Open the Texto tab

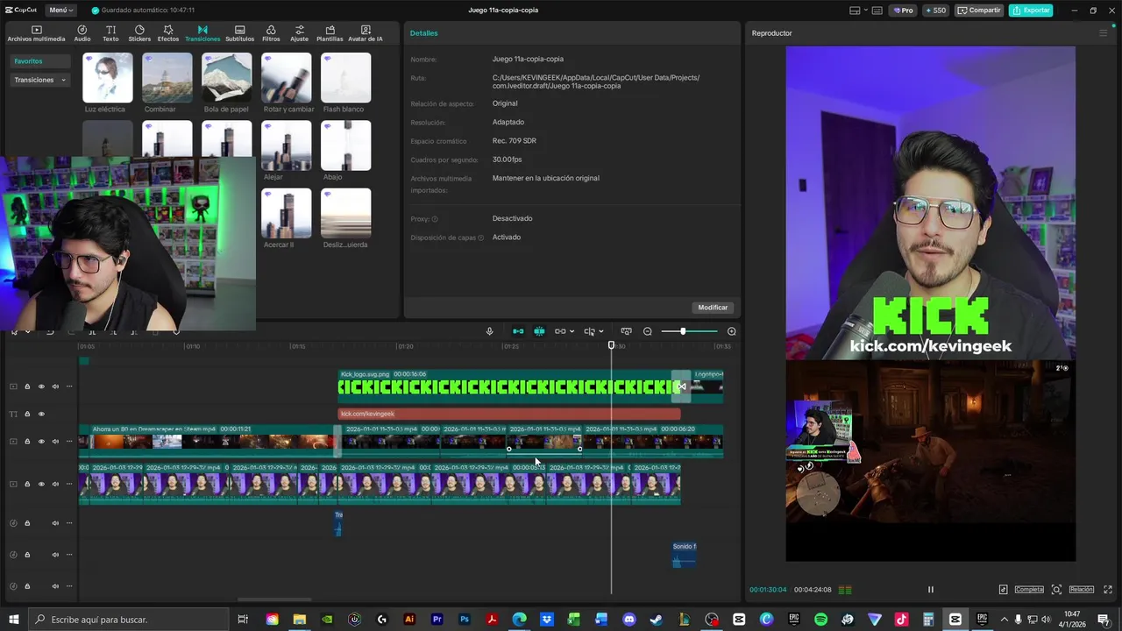click(x=110, y=33)
